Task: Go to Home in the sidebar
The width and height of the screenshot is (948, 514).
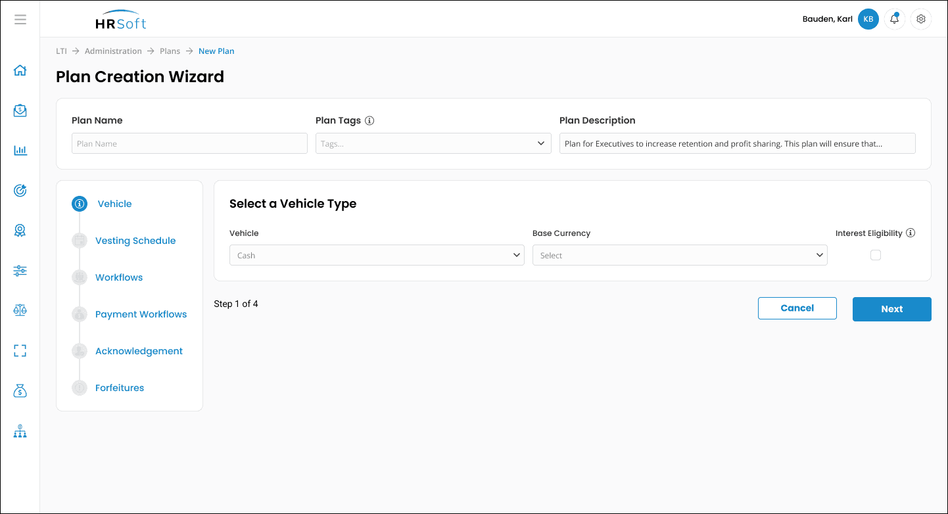Action: [x=20, y=70]
